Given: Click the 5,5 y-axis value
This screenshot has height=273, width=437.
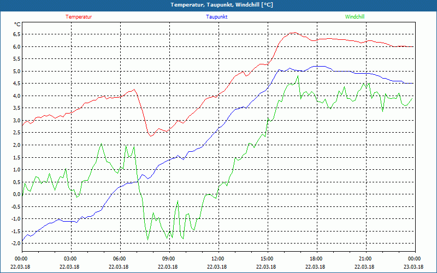Looking at the screenshot, I should point(17,59).
